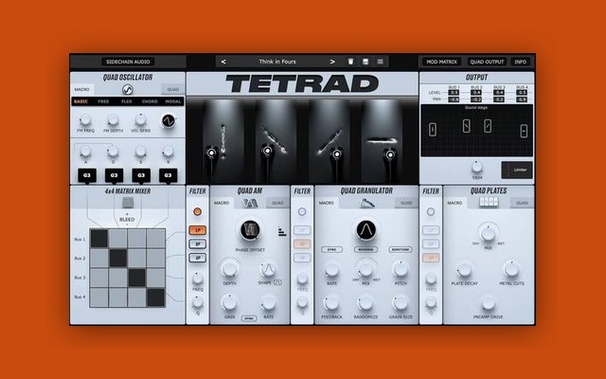Viewport: 606px width, 379px height.
Task: Click the Quad Granulator module icon
Action: [x=367, y=203]
